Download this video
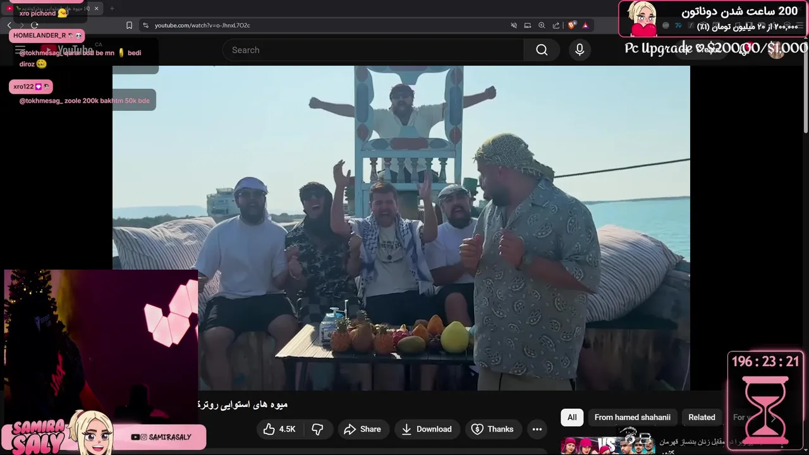 427,429
